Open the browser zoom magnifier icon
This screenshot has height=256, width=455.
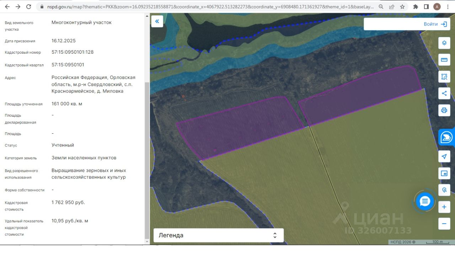click(x=381, y=7)
